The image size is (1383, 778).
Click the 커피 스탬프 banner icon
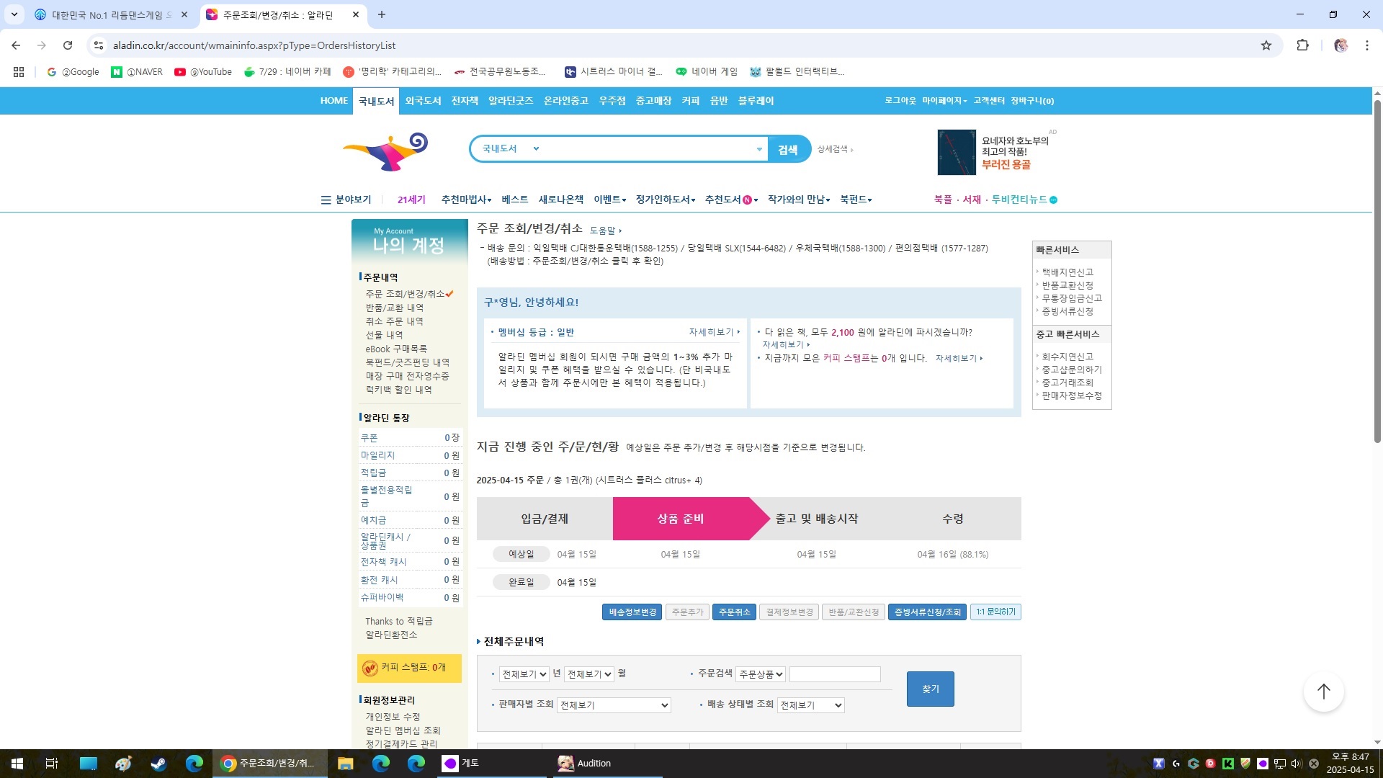pyautogui.click(x=370, y=668)
